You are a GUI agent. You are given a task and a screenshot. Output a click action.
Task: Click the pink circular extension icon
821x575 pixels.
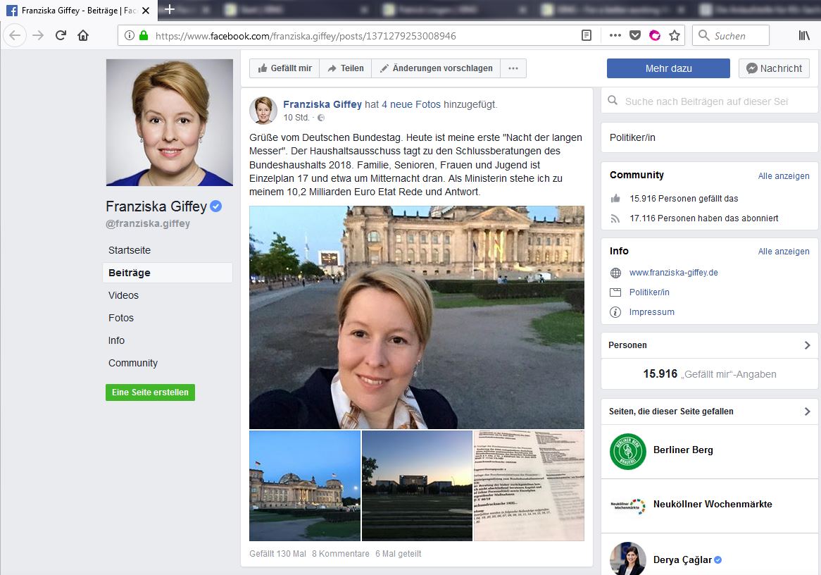[655, 36]
